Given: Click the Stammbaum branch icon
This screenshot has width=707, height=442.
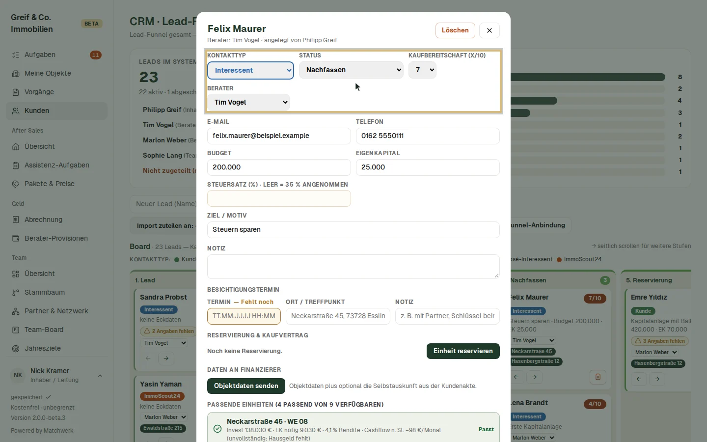Looking at the screenshot, I should coord(16,293).
